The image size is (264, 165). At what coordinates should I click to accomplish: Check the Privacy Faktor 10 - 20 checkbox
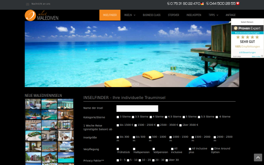140,161
